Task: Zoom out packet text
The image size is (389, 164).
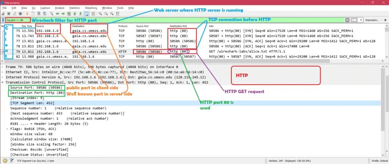Action: (106, 14)
